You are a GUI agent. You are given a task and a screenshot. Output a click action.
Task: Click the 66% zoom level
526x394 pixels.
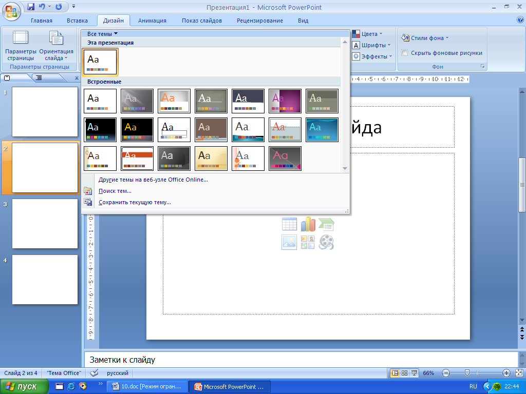(428, 373)
